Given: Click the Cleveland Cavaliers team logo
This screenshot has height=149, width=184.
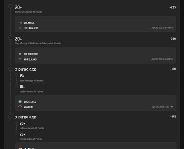Looking at the screenshot, I should pos(20,28).
